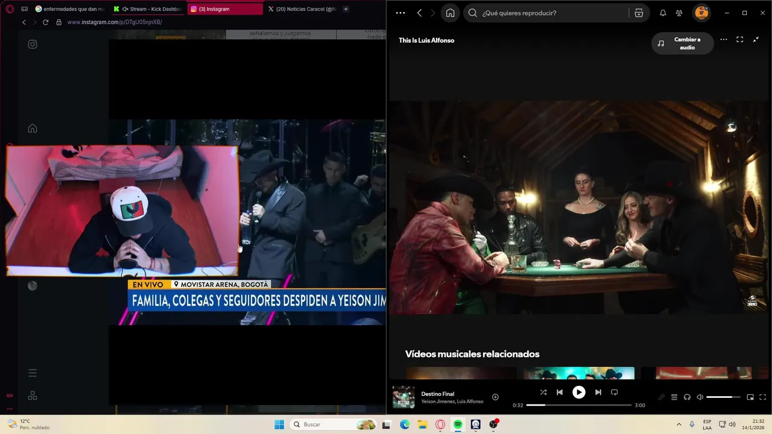Click Windows taskbar Buscar search box
Screen dimensions: 772x434
[334, 424]
